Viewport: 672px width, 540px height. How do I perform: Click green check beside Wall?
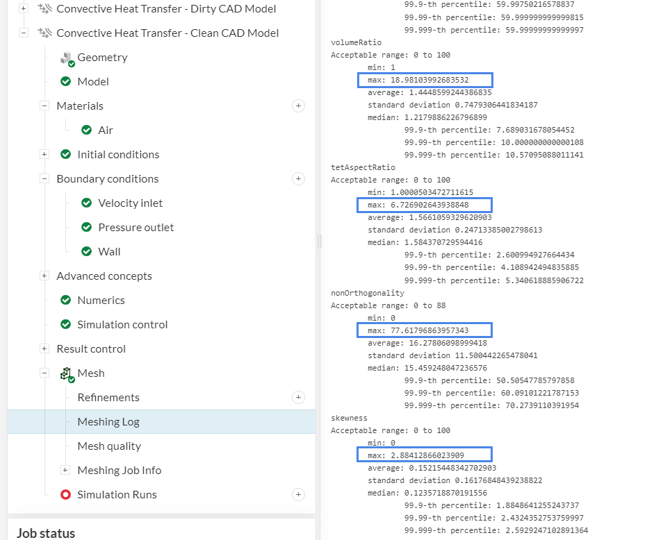(87, 251)
